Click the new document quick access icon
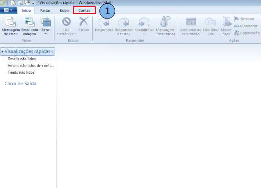The image size is (261, 188). [12, 2]
